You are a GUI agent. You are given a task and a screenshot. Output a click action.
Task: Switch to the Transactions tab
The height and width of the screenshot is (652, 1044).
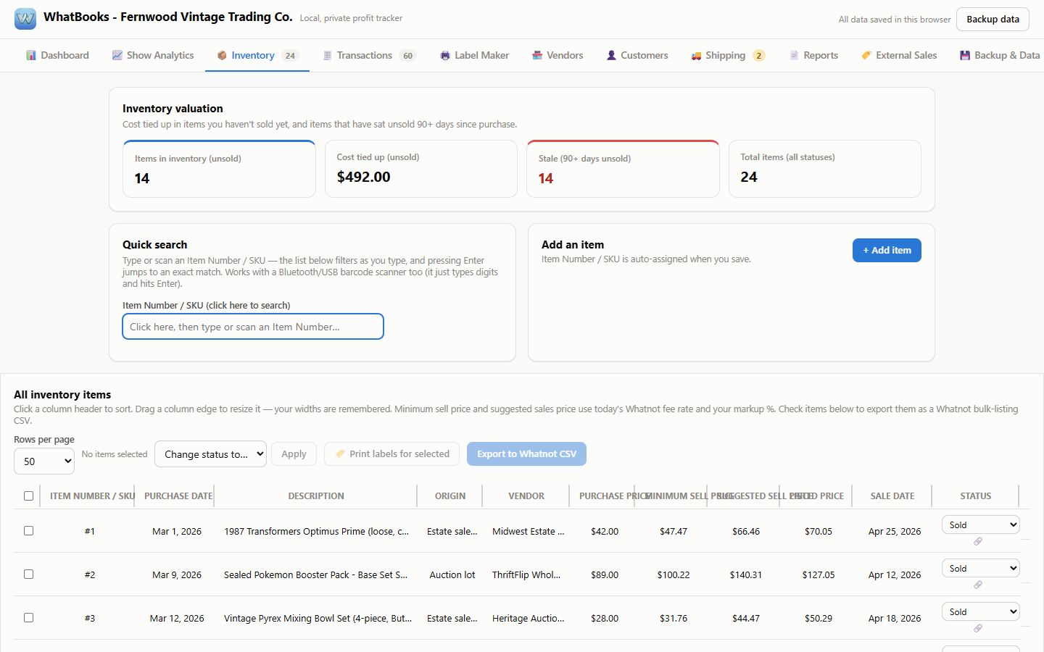coord(369,55)
